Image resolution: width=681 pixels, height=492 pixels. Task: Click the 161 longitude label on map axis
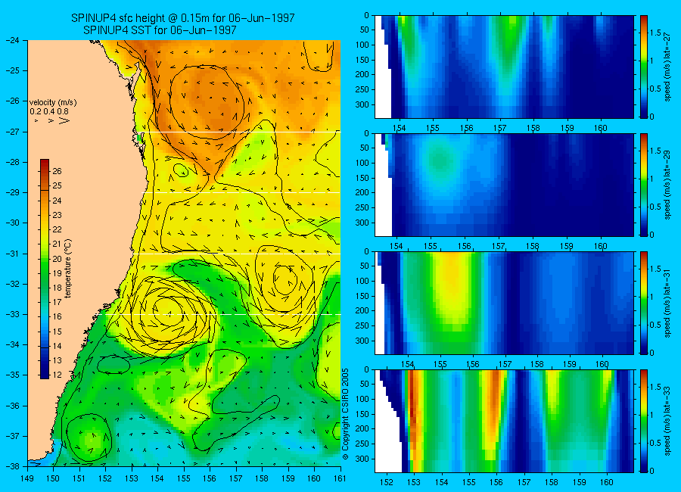(340, 478)
